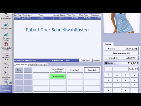Click Zusatz 1 column header
141x106 pixels.
pyautogui.click(x=46, y=15)
